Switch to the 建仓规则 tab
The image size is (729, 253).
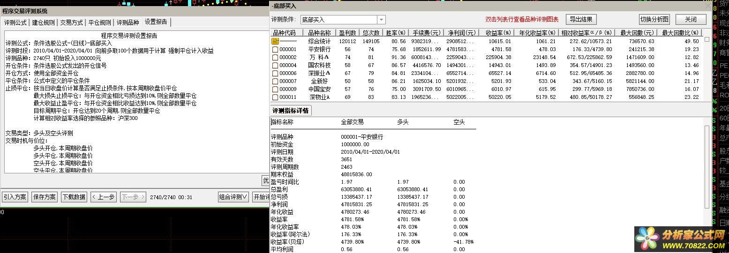43,22
